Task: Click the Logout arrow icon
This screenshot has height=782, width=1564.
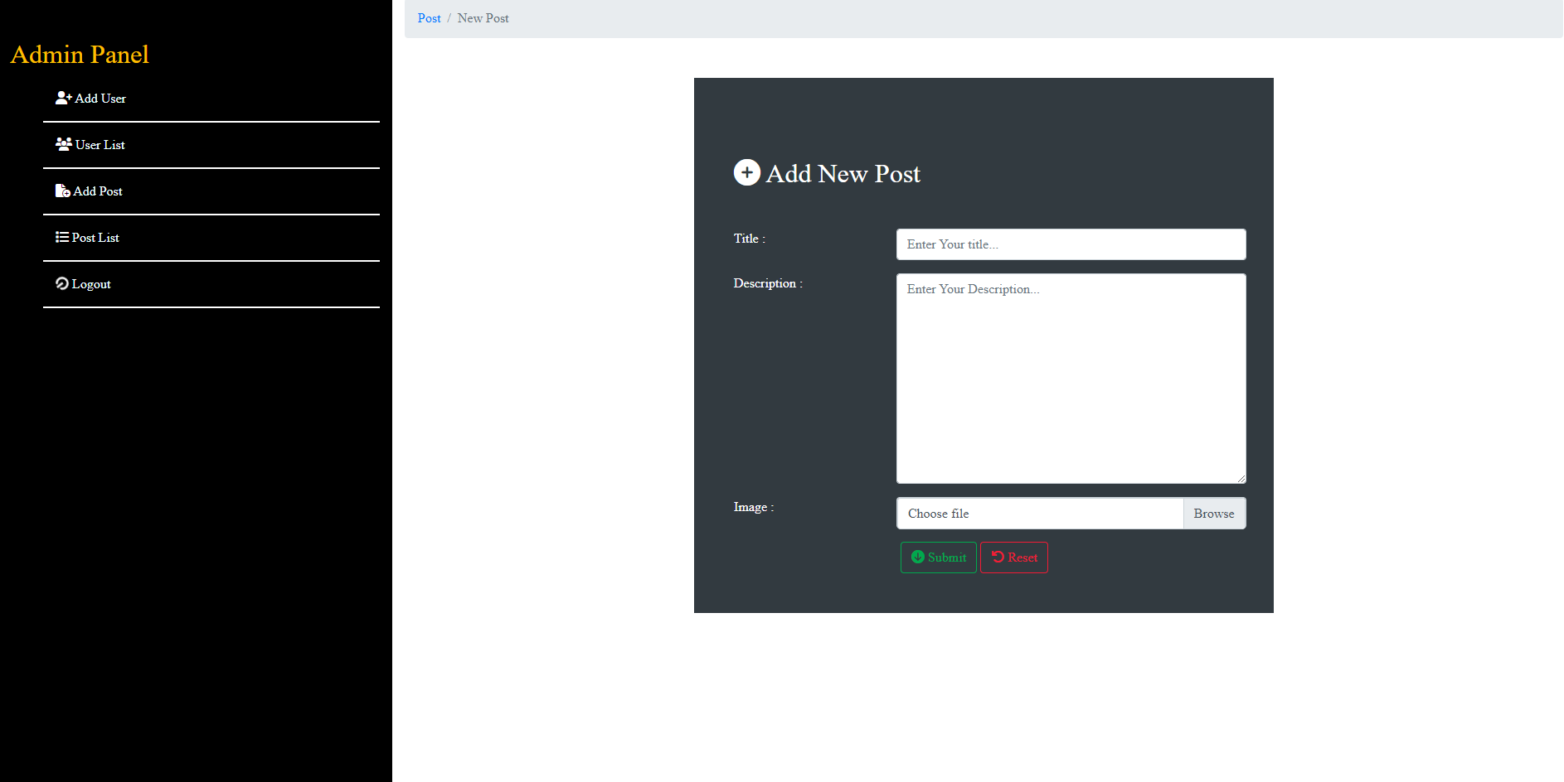Action: pos(61,283)
